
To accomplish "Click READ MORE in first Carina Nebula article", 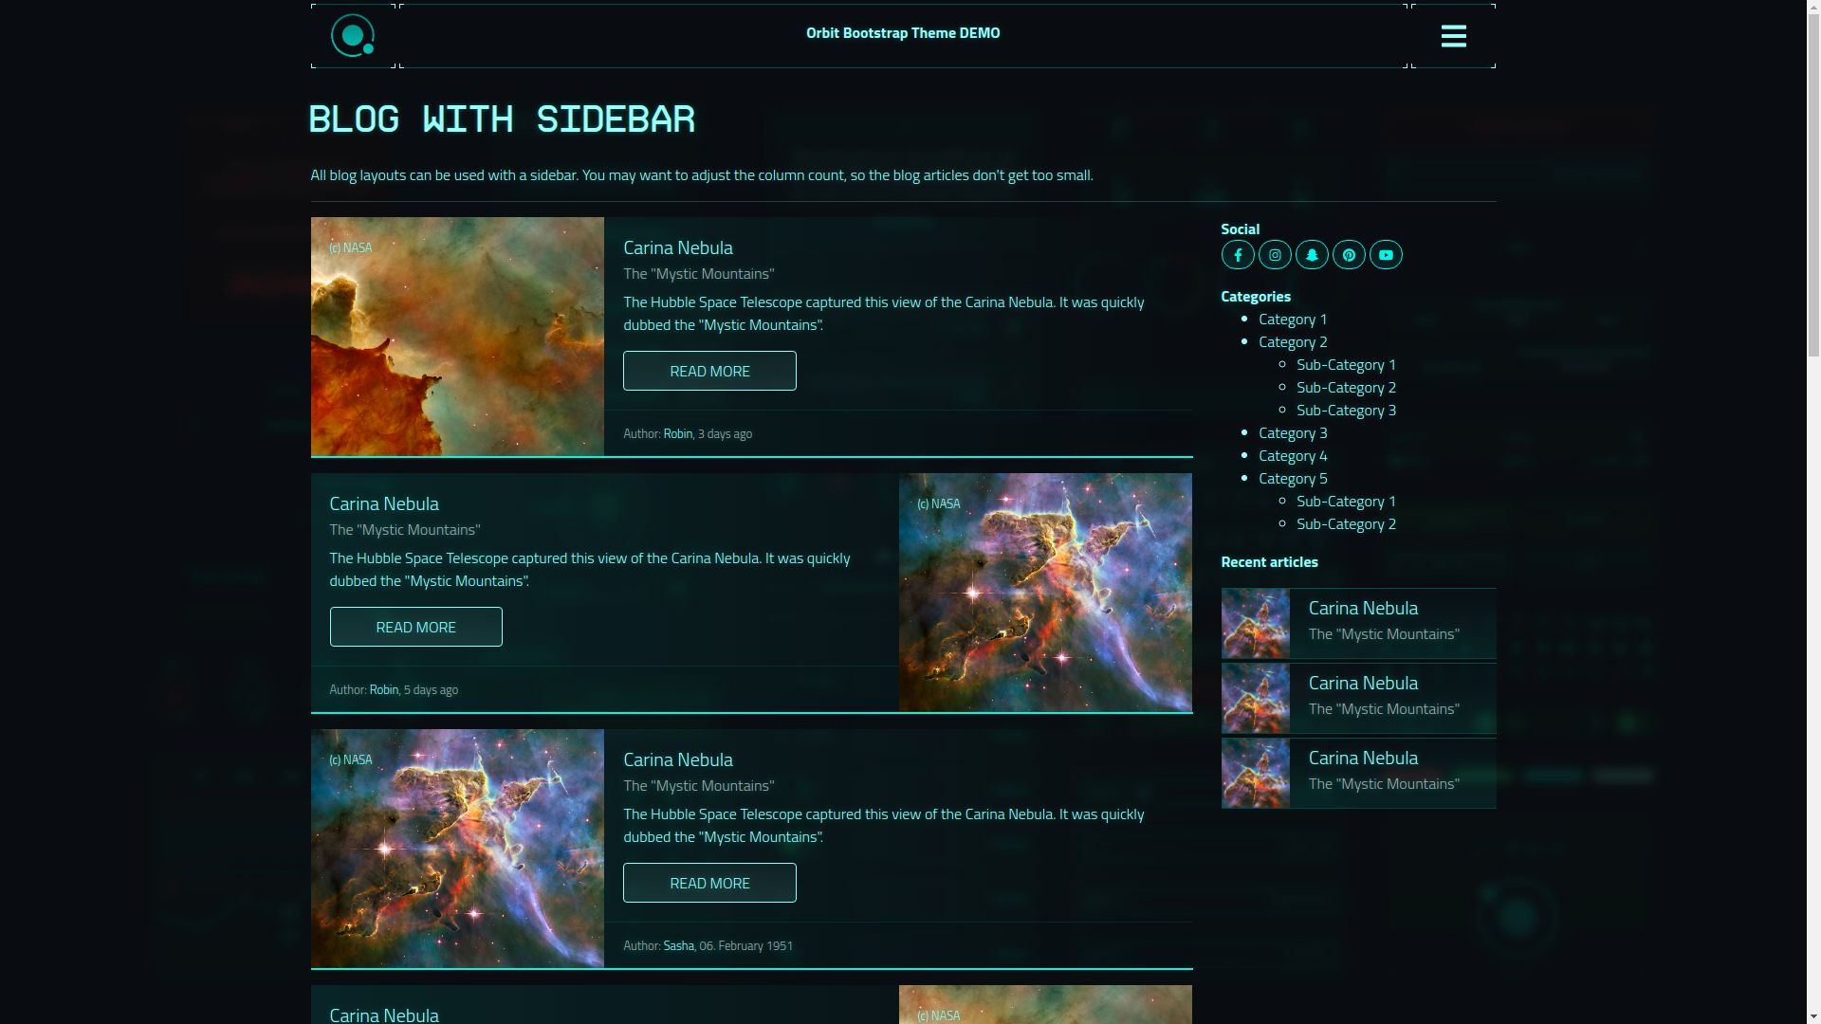I will tap(709, 371).
